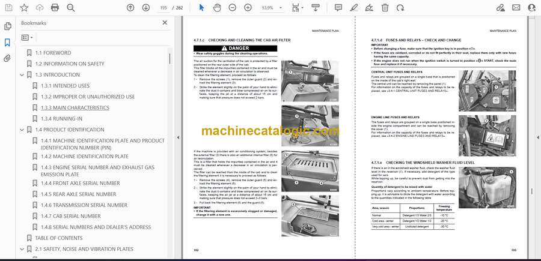The image size is (541, 261).
Task: Select 1.3.1 INTENDED USES bookmark
Action: pos(65,86)
